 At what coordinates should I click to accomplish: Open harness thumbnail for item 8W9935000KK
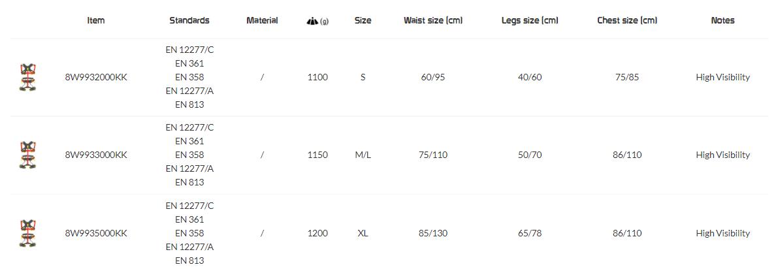point(28,233)
